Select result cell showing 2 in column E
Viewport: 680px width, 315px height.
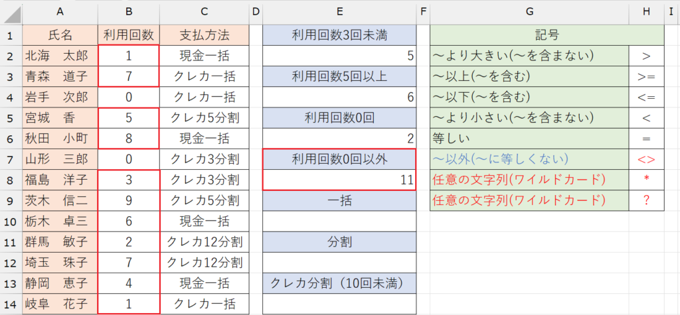[x=339, y=139]
